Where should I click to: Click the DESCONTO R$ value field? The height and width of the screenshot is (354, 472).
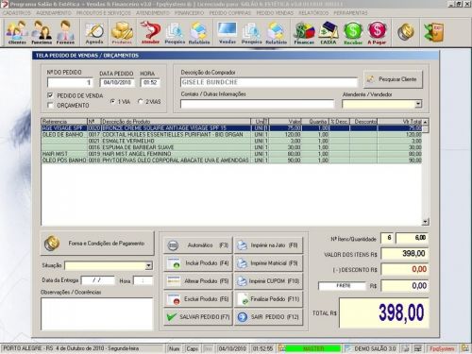point(405,269)
